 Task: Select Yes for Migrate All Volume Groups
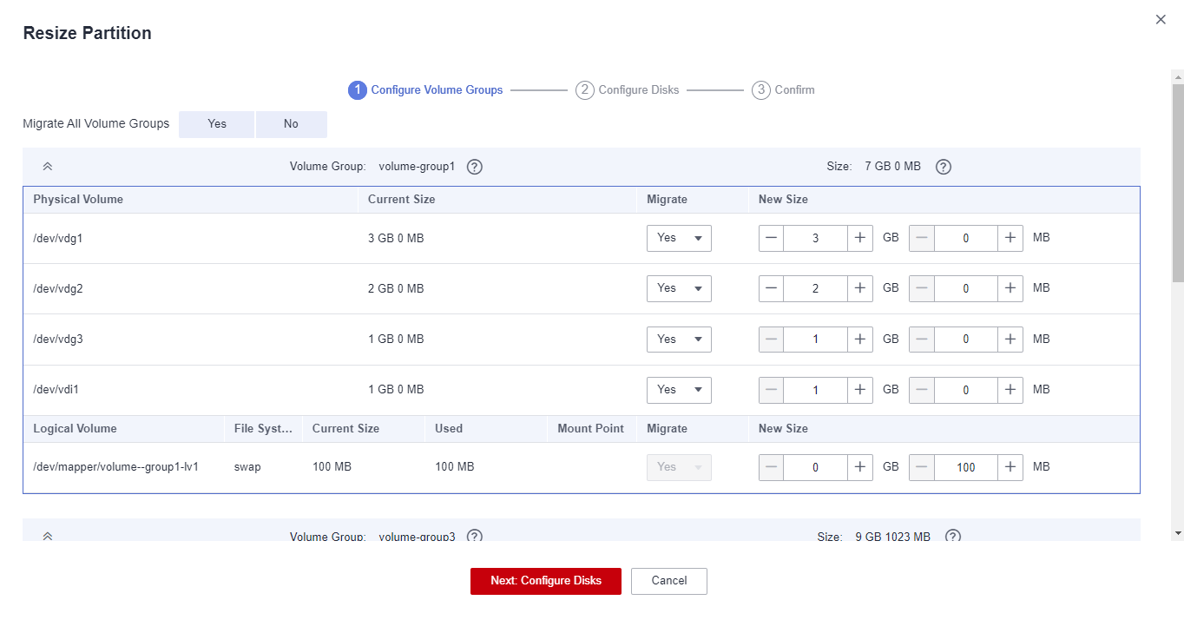[217, 124]
